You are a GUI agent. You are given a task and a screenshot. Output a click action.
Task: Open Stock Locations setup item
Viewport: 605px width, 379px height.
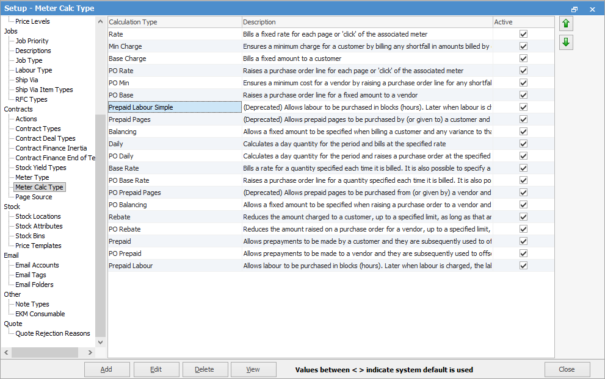[38, 216]
